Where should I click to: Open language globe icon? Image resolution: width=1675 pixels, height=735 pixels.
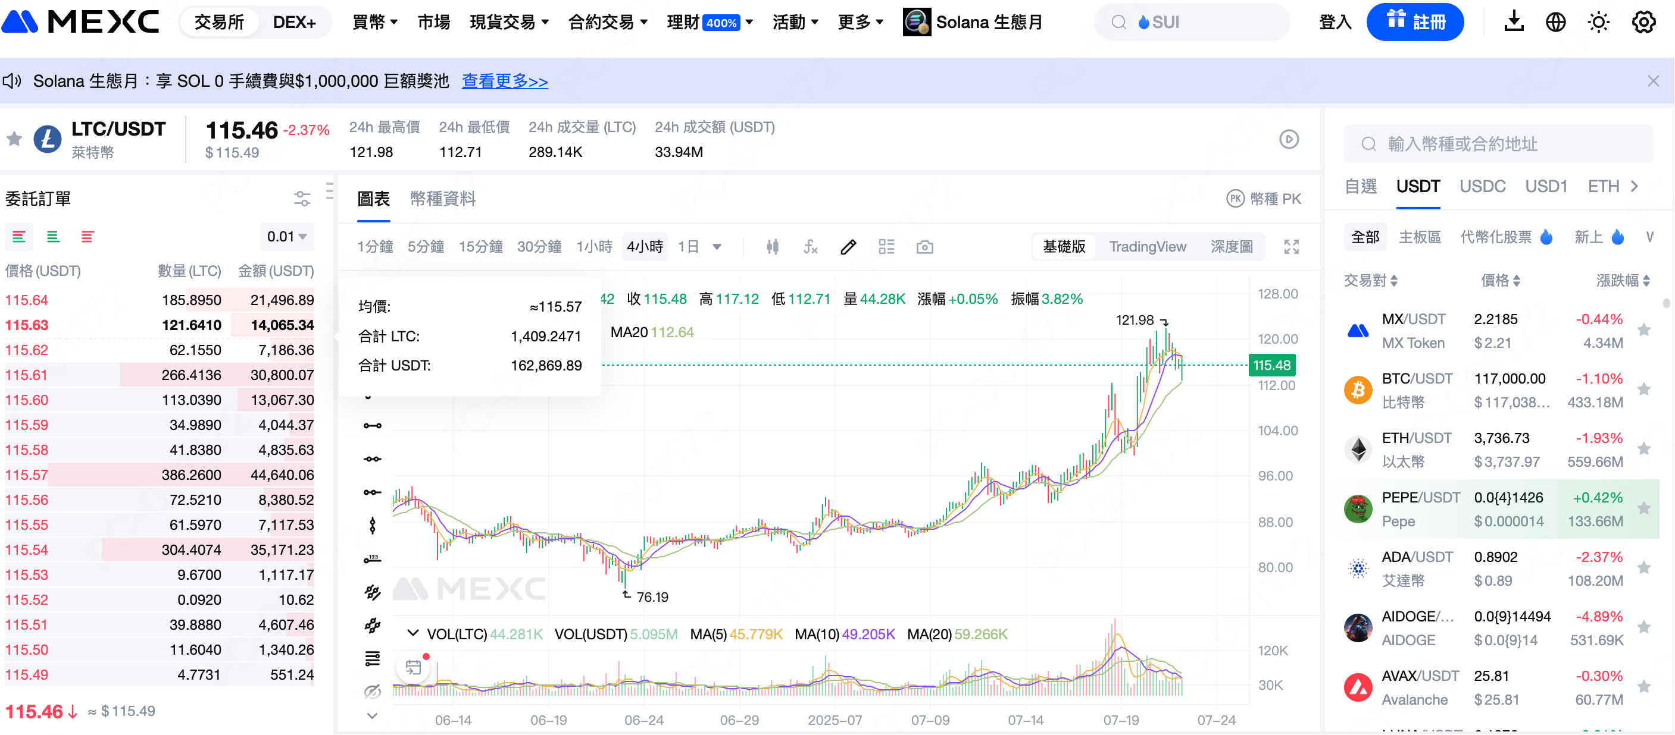[1555, 22]
